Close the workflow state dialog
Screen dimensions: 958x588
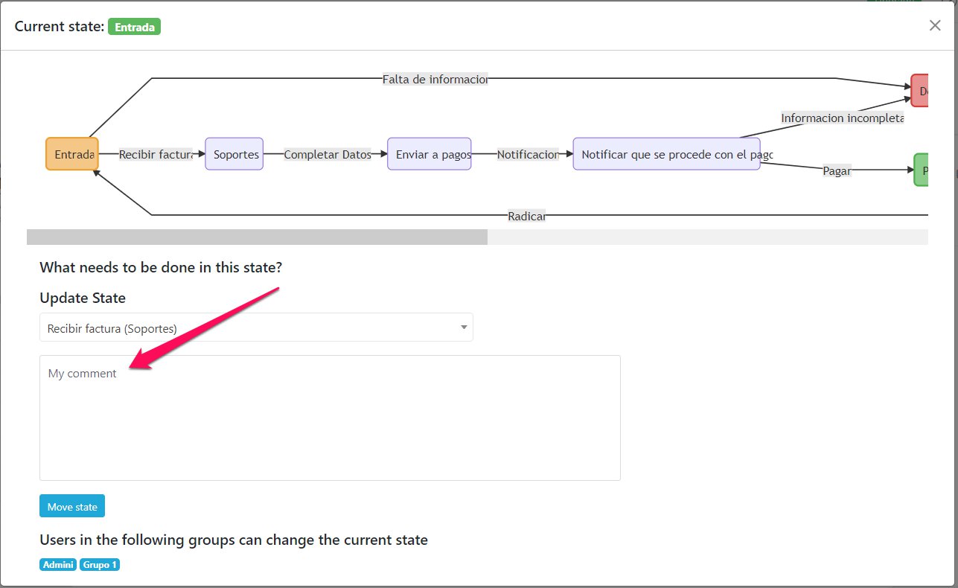click(x=935, y=25)
